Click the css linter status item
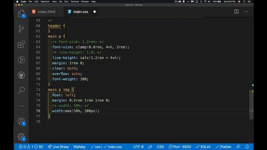Image resolution: width=267 pixels, height=150 pixels. coord(96,147)
